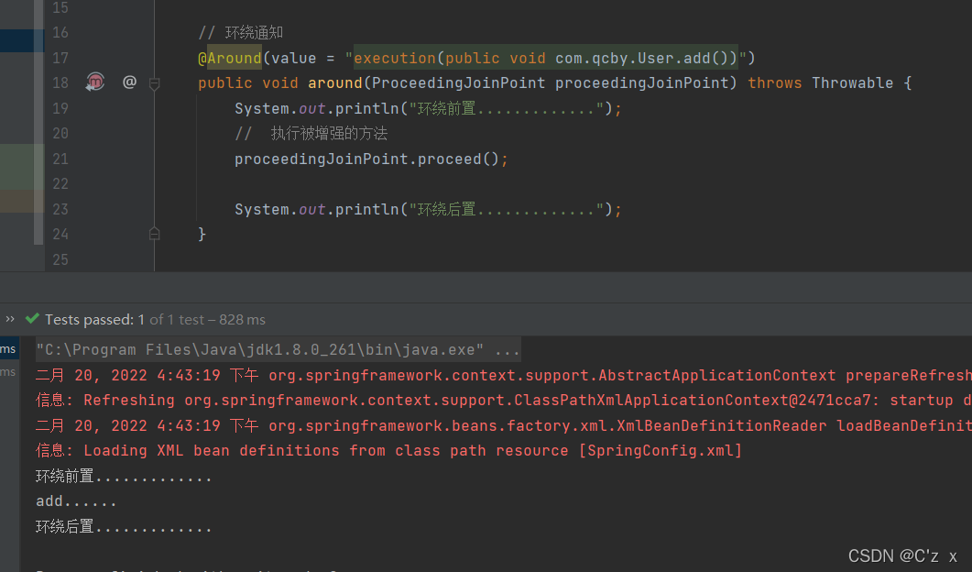
Task: Click the XmlBeanDefinitionReader log line
Action: click(x=504, y=425)
